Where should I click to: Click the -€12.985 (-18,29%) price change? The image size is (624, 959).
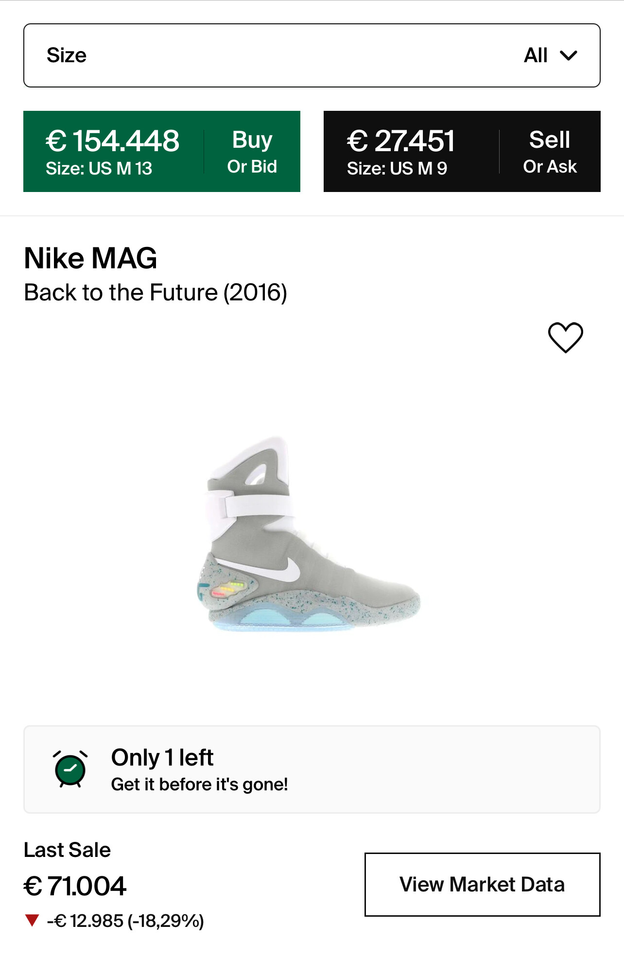[x=125, y=921]
